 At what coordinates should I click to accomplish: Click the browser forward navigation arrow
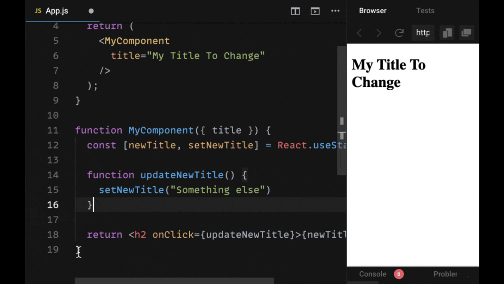click(378, 33)
